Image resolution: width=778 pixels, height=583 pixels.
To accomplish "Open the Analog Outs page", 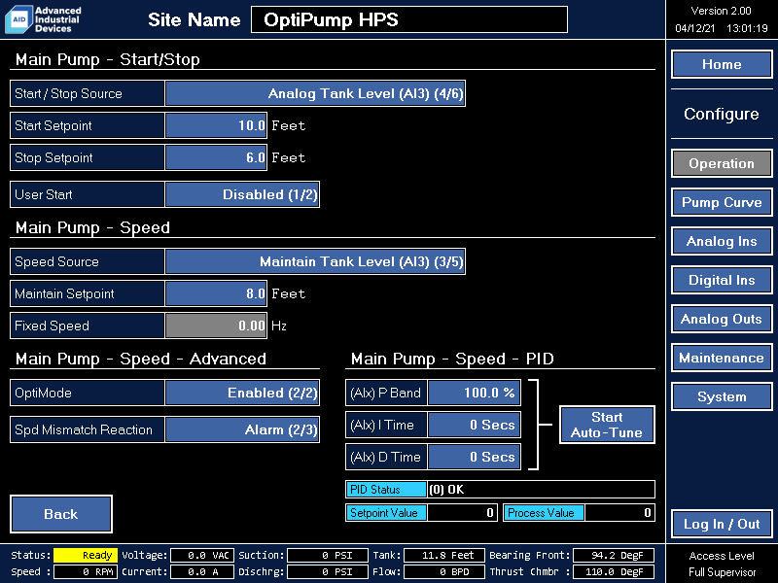I will (722, 319).
